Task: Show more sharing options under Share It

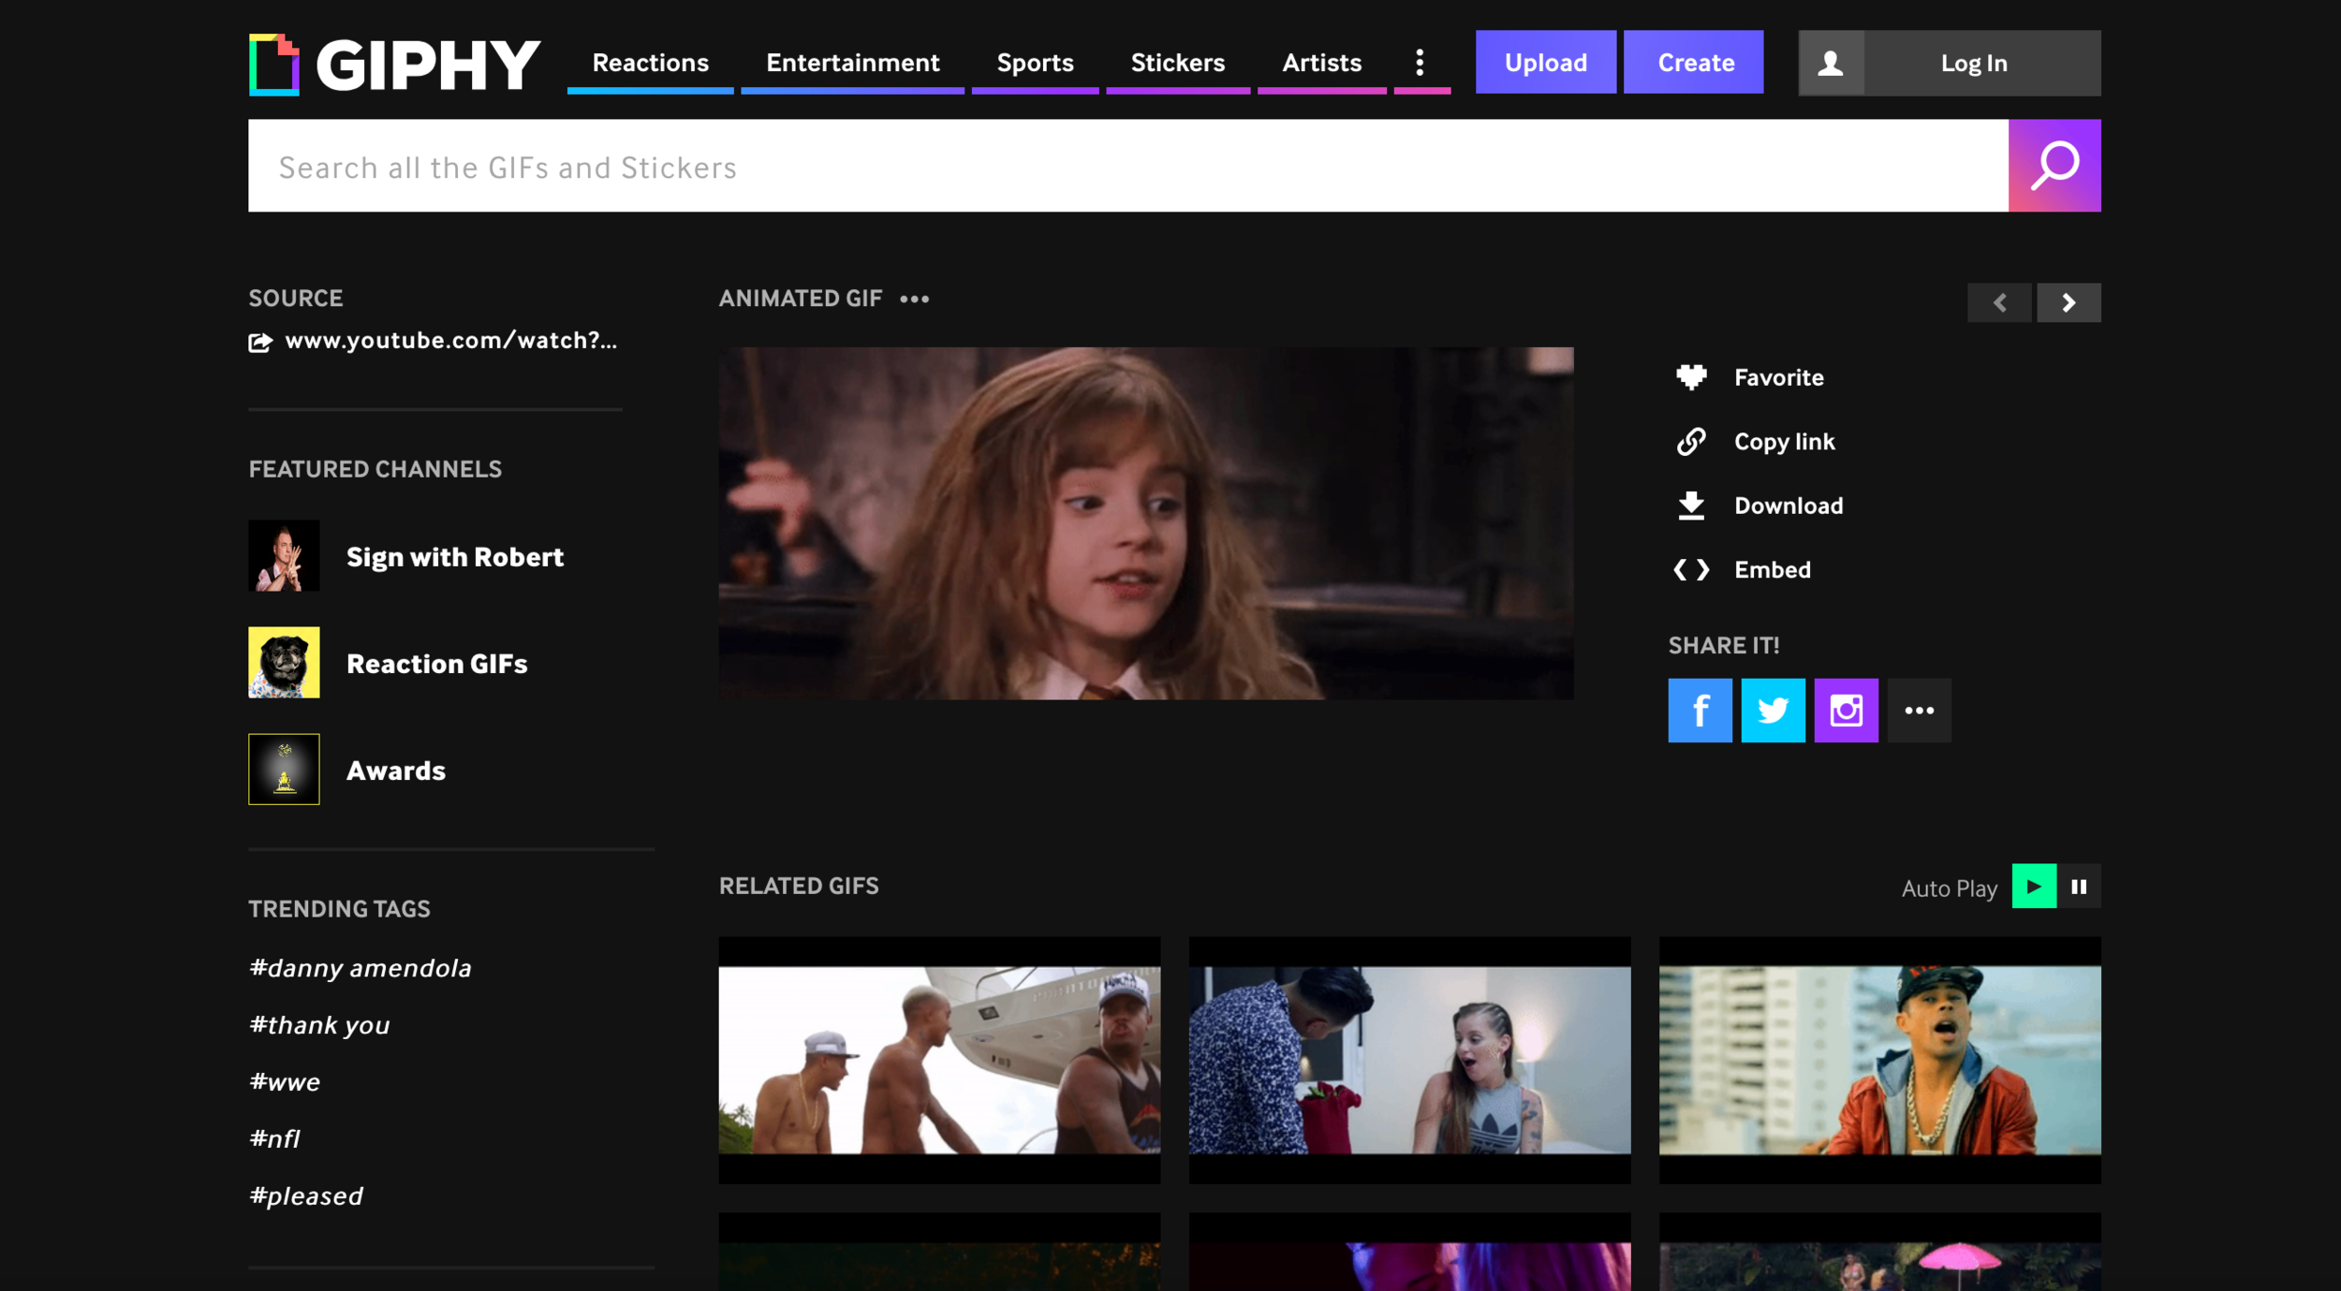Action: [1918, 711]
